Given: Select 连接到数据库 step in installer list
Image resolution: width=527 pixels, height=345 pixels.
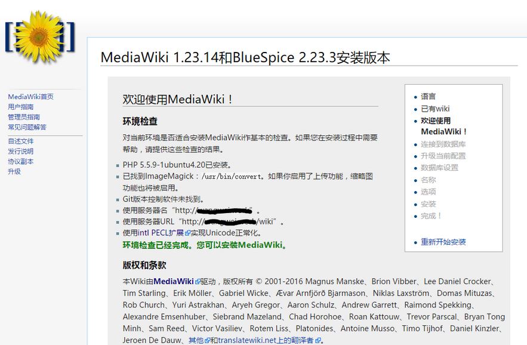Looking at the screenshot, I should pos(443,144).
